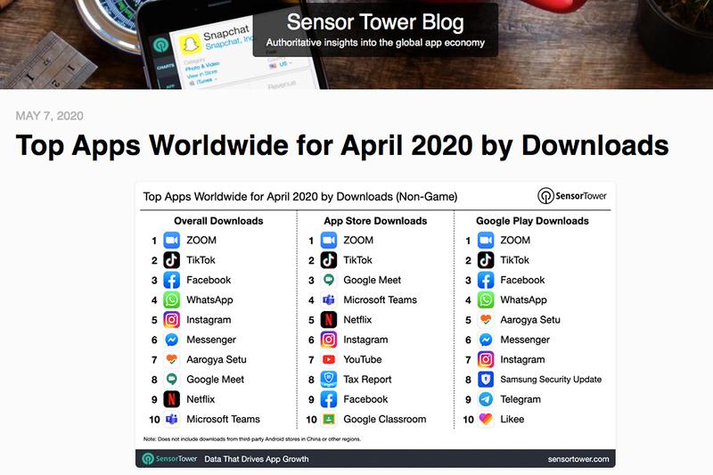Click the Facebook icon in Overall Downloads
The height and width of the screenshot is (475, 713).
(x=171, y=280)
